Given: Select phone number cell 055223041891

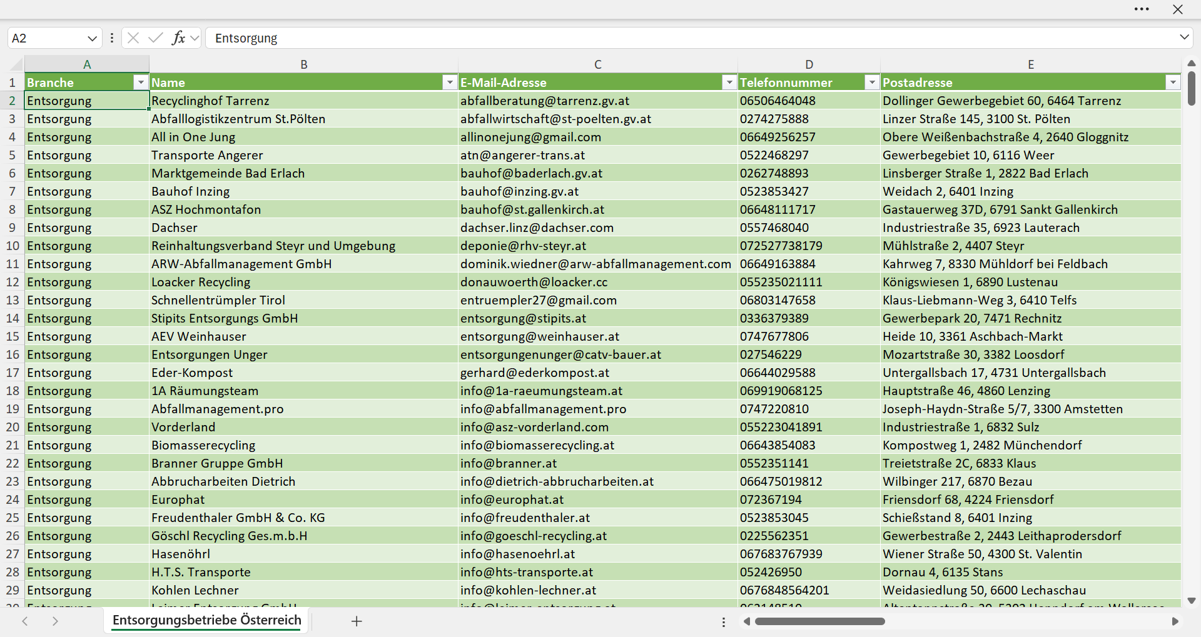Looking at the screenshot, I should tap(809, 427).
